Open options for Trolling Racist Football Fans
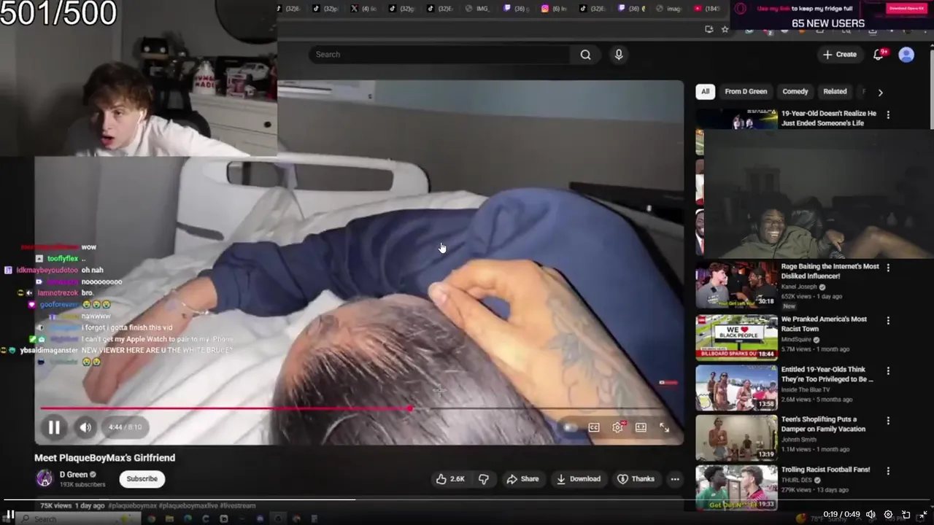Viewport: 934px width, 525px height. (x=888, y=471)
